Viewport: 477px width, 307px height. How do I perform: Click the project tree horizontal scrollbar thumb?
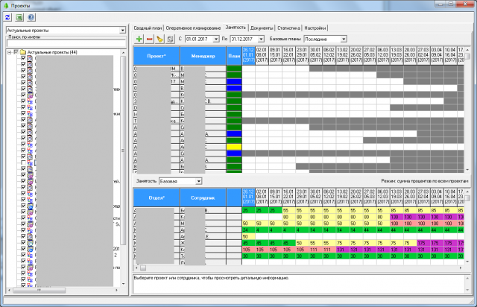[x=39, y=291]
